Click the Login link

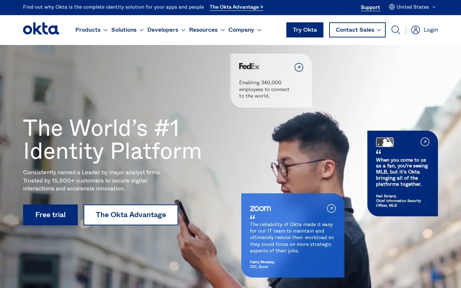(431, 30)
